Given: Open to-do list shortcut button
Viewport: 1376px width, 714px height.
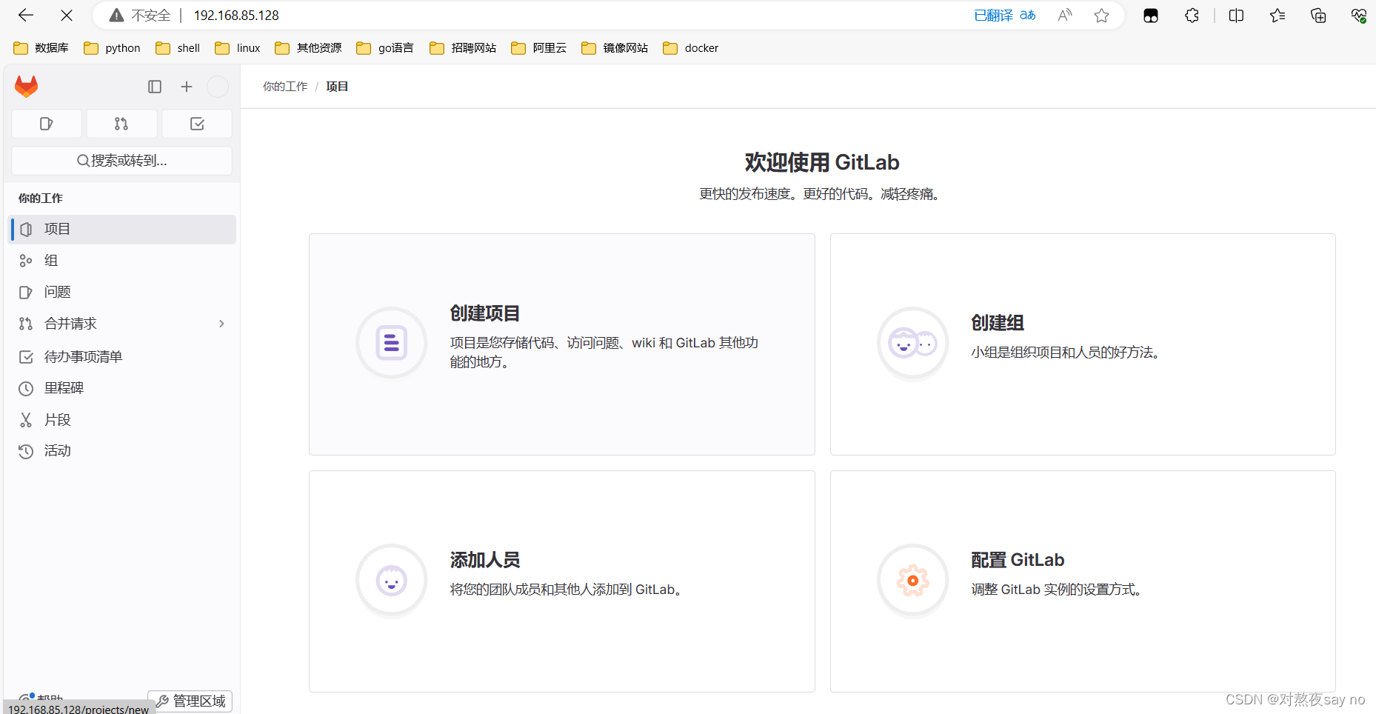Looking at the screenshot, I should click(197, 124).
